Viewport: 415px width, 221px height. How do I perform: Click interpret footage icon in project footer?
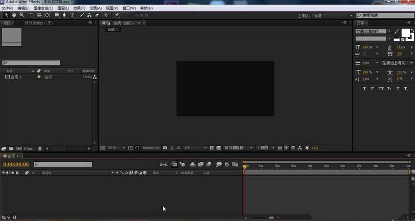pyautogui.click(x=4, y=149)
